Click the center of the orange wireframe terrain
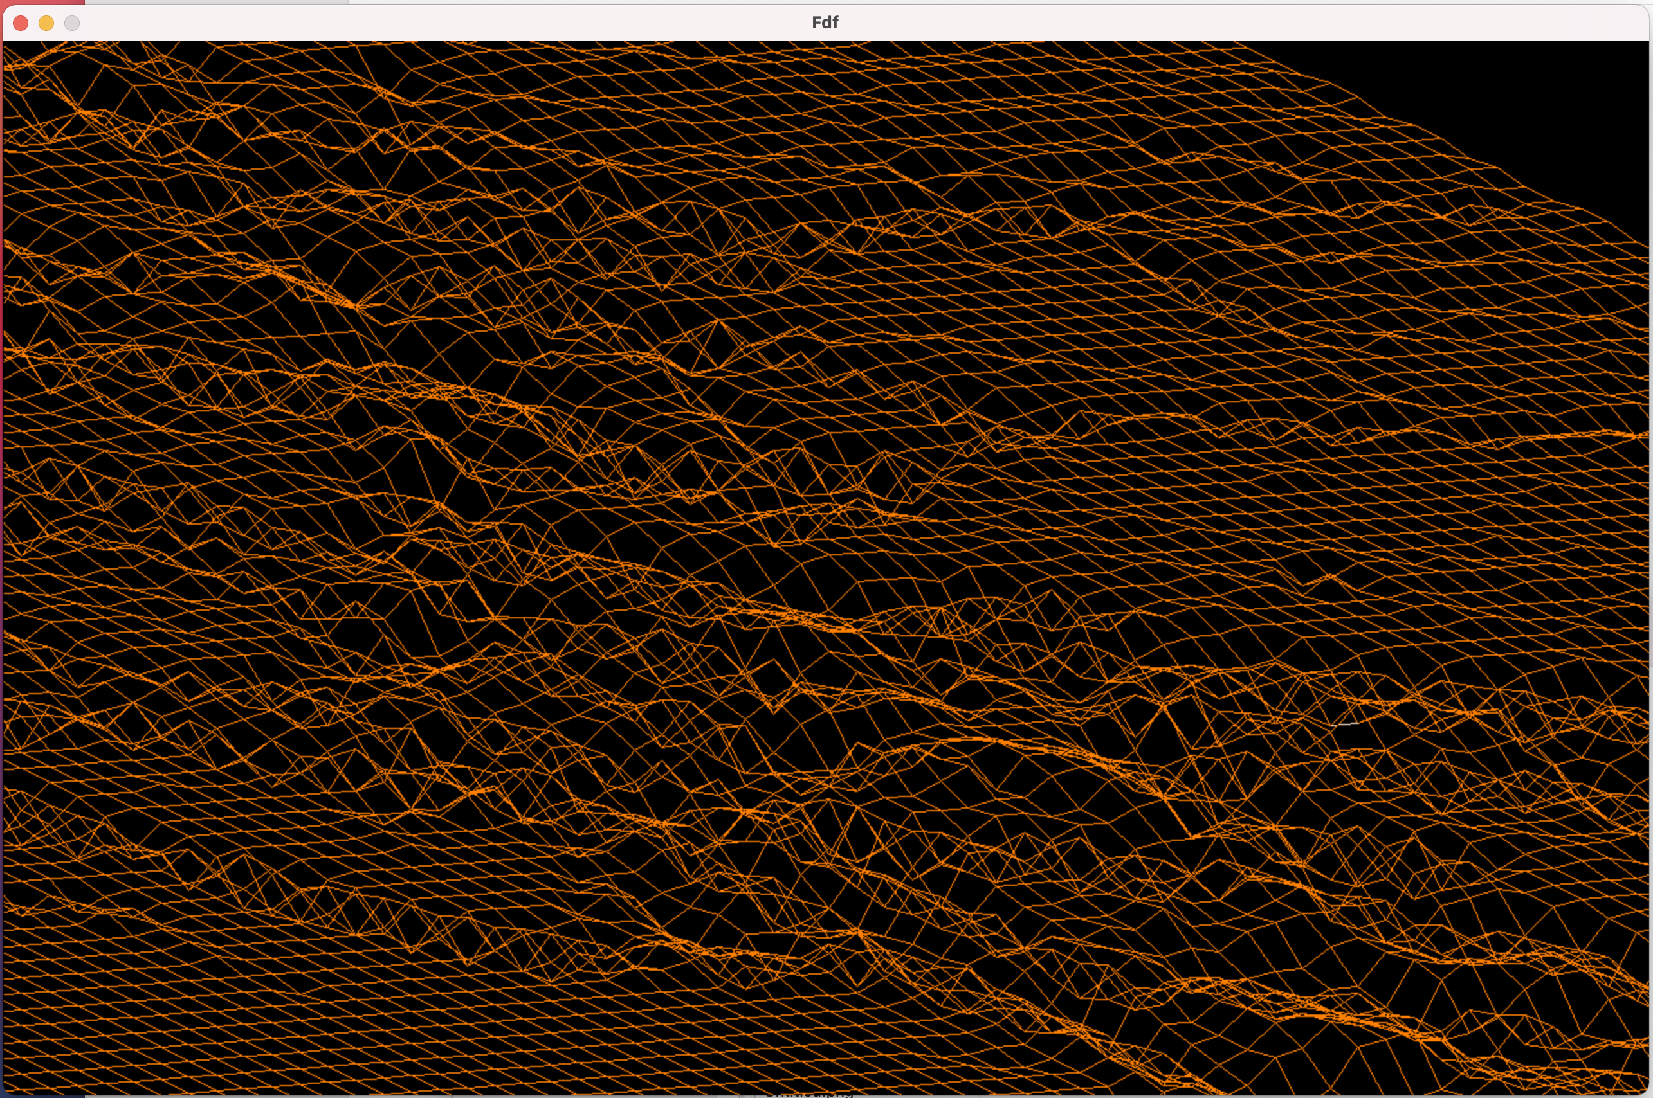This screenshot has width=1653, height=1098. pyautogui.click(x=825, y=567)
